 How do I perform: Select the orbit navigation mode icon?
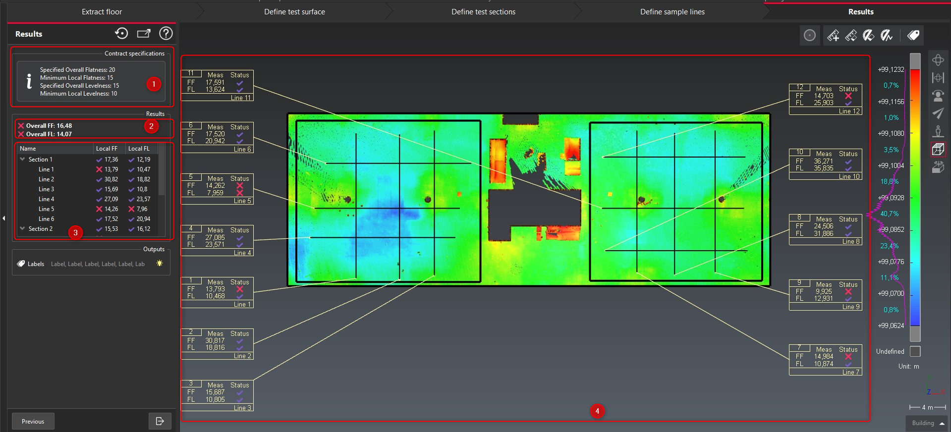(938, 60)
